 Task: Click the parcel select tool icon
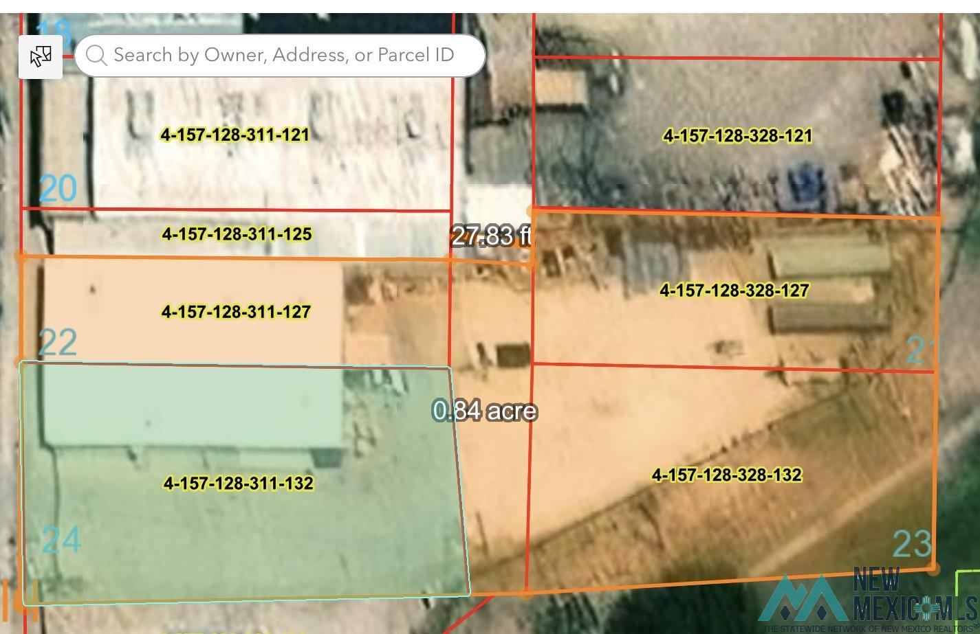coord(41,56)
